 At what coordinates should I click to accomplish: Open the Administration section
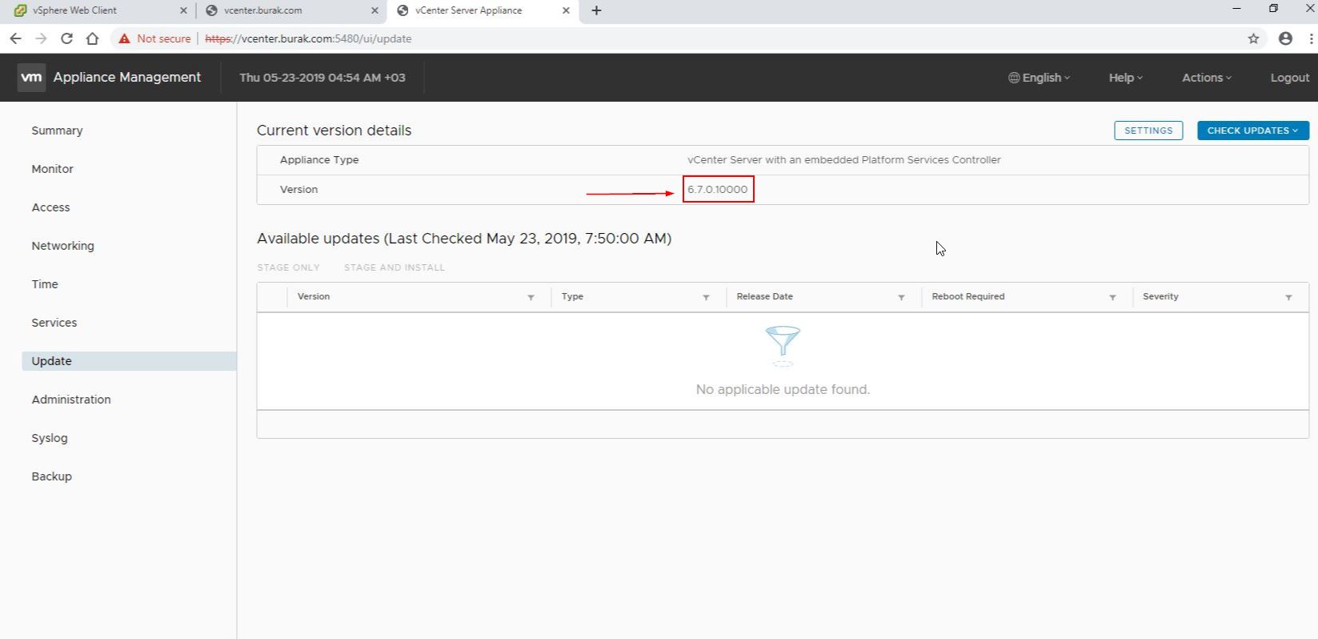71,400
